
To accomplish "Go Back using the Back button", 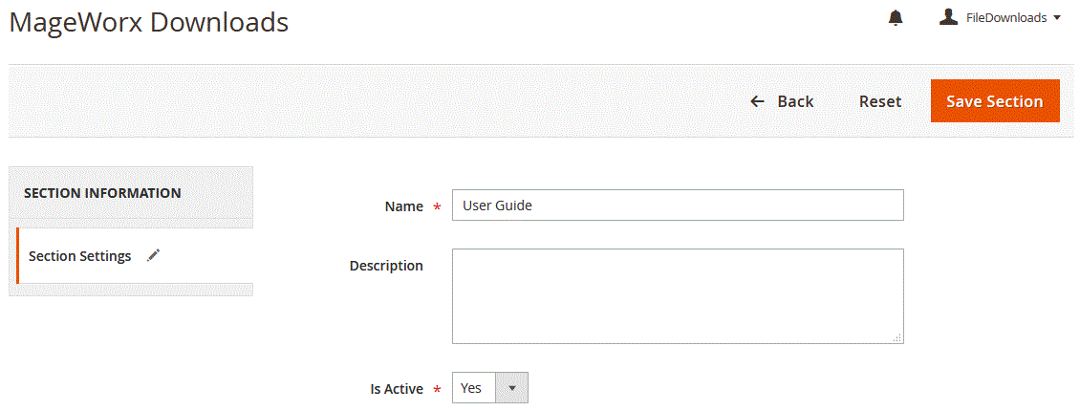I will [x=782, y=101].
